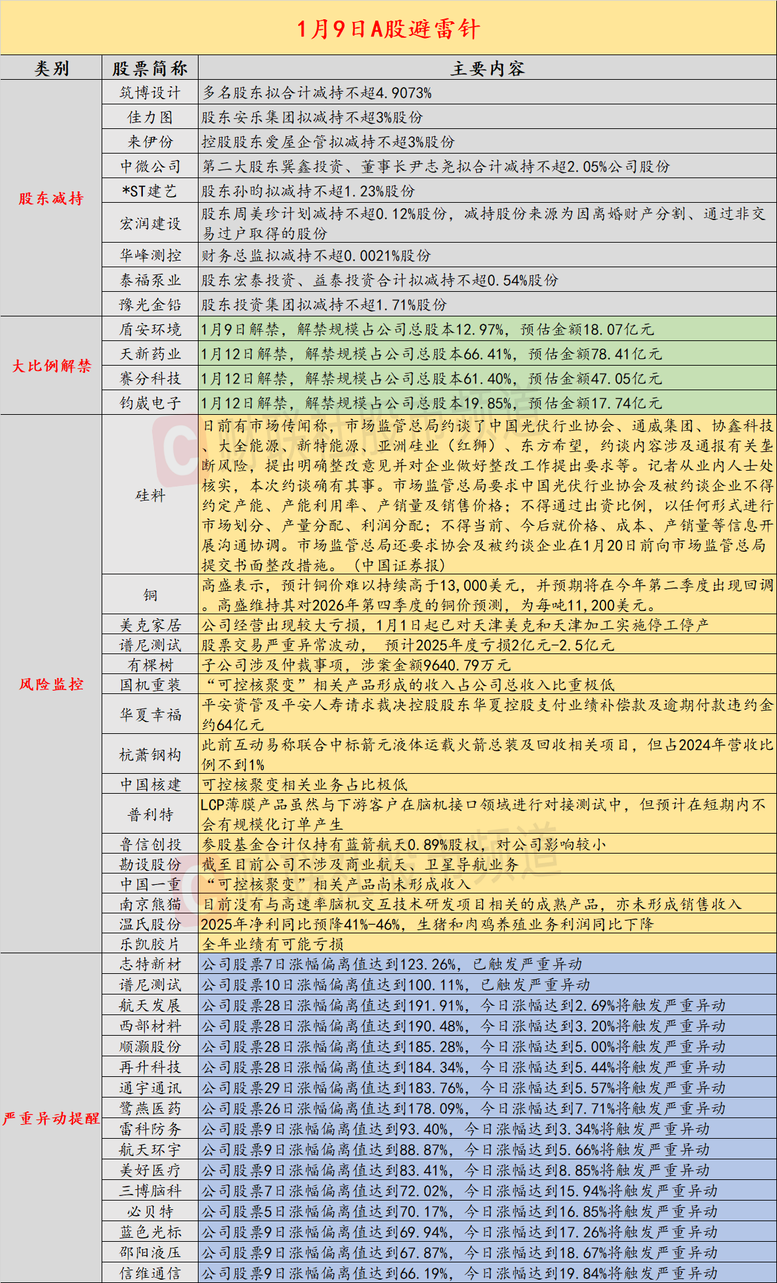Click the title "1月9日A股避雷针"
Screen dimensions: 777x1283
click(x=388, y=29)
